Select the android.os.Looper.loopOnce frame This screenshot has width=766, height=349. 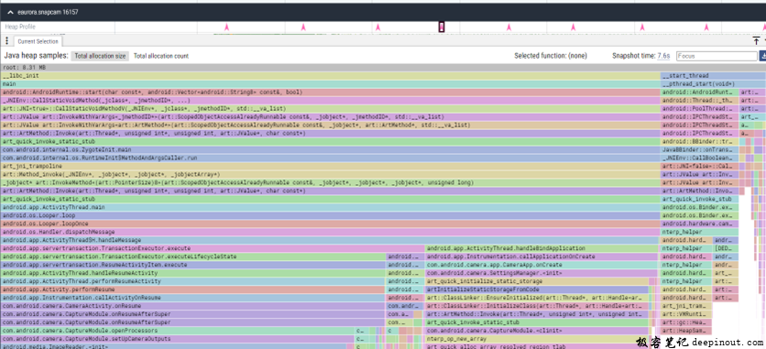(x=330, y=224)
